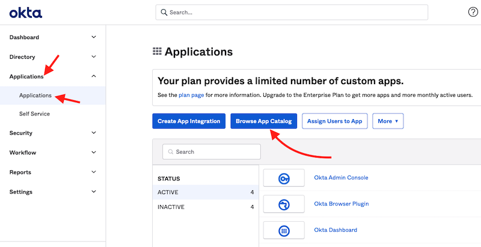Image resolution: width=481 pixels, height=247 pixels.
Task: Click Create App Integration button
Action: coord(189,121)
